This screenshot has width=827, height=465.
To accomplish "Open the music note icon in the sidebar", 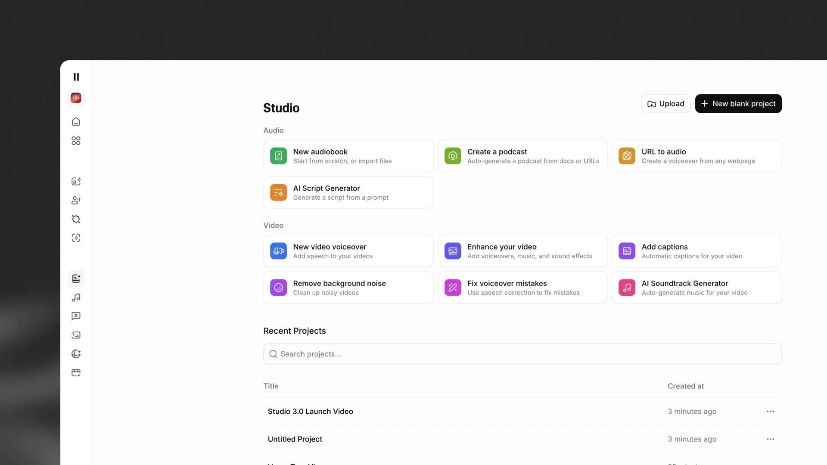I will point(76,298).
